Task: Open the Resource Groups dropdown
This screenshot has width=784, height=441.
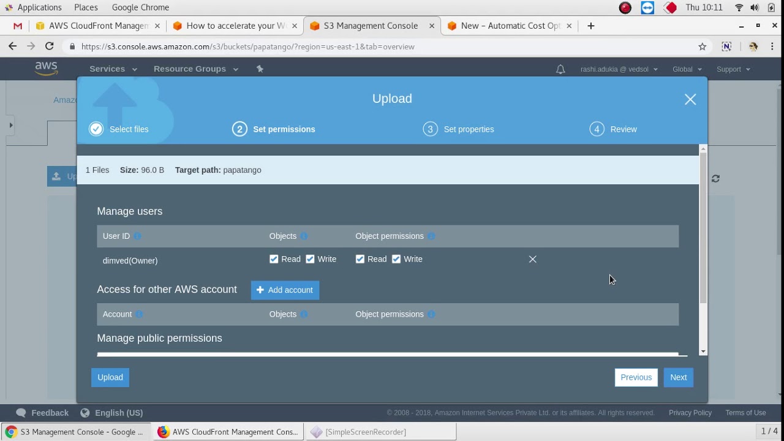Action: tap(195, 69)
